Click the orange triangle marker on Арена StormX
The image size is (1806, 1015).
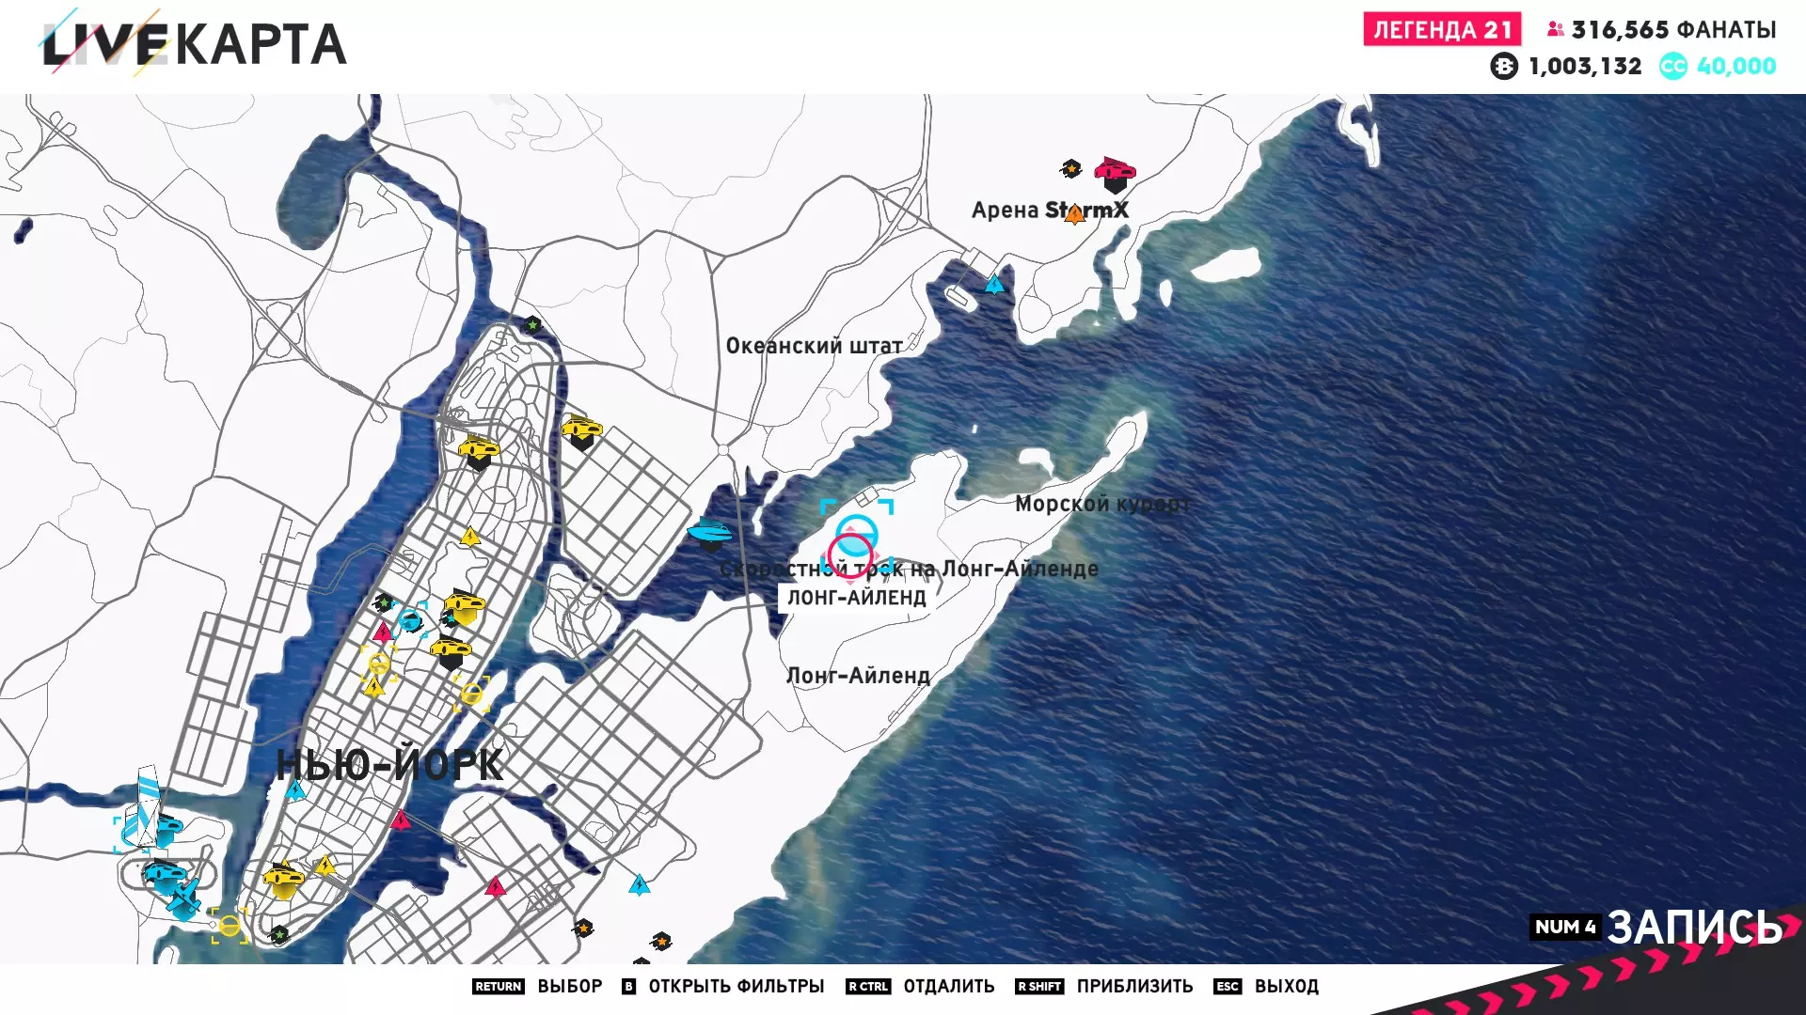(1074, 215)
